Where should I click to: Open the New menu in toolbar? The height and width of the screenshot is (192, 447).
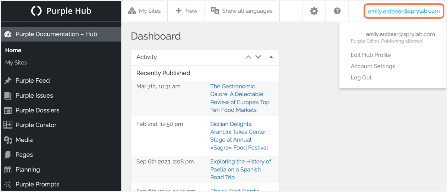tap(186, 11)
